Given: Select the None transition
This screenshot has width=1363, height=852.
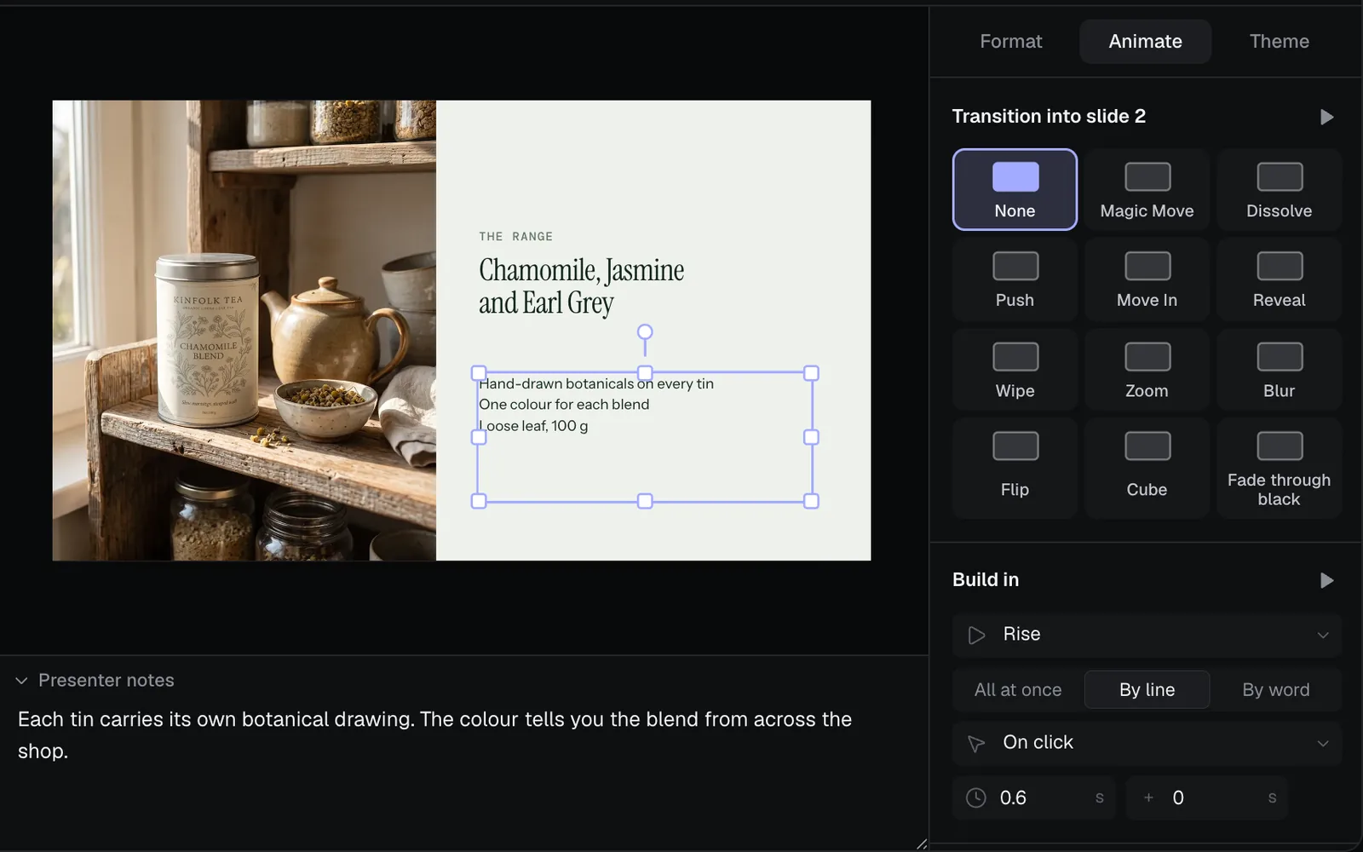Looking at the screenshot, I should click(1015, 189).
